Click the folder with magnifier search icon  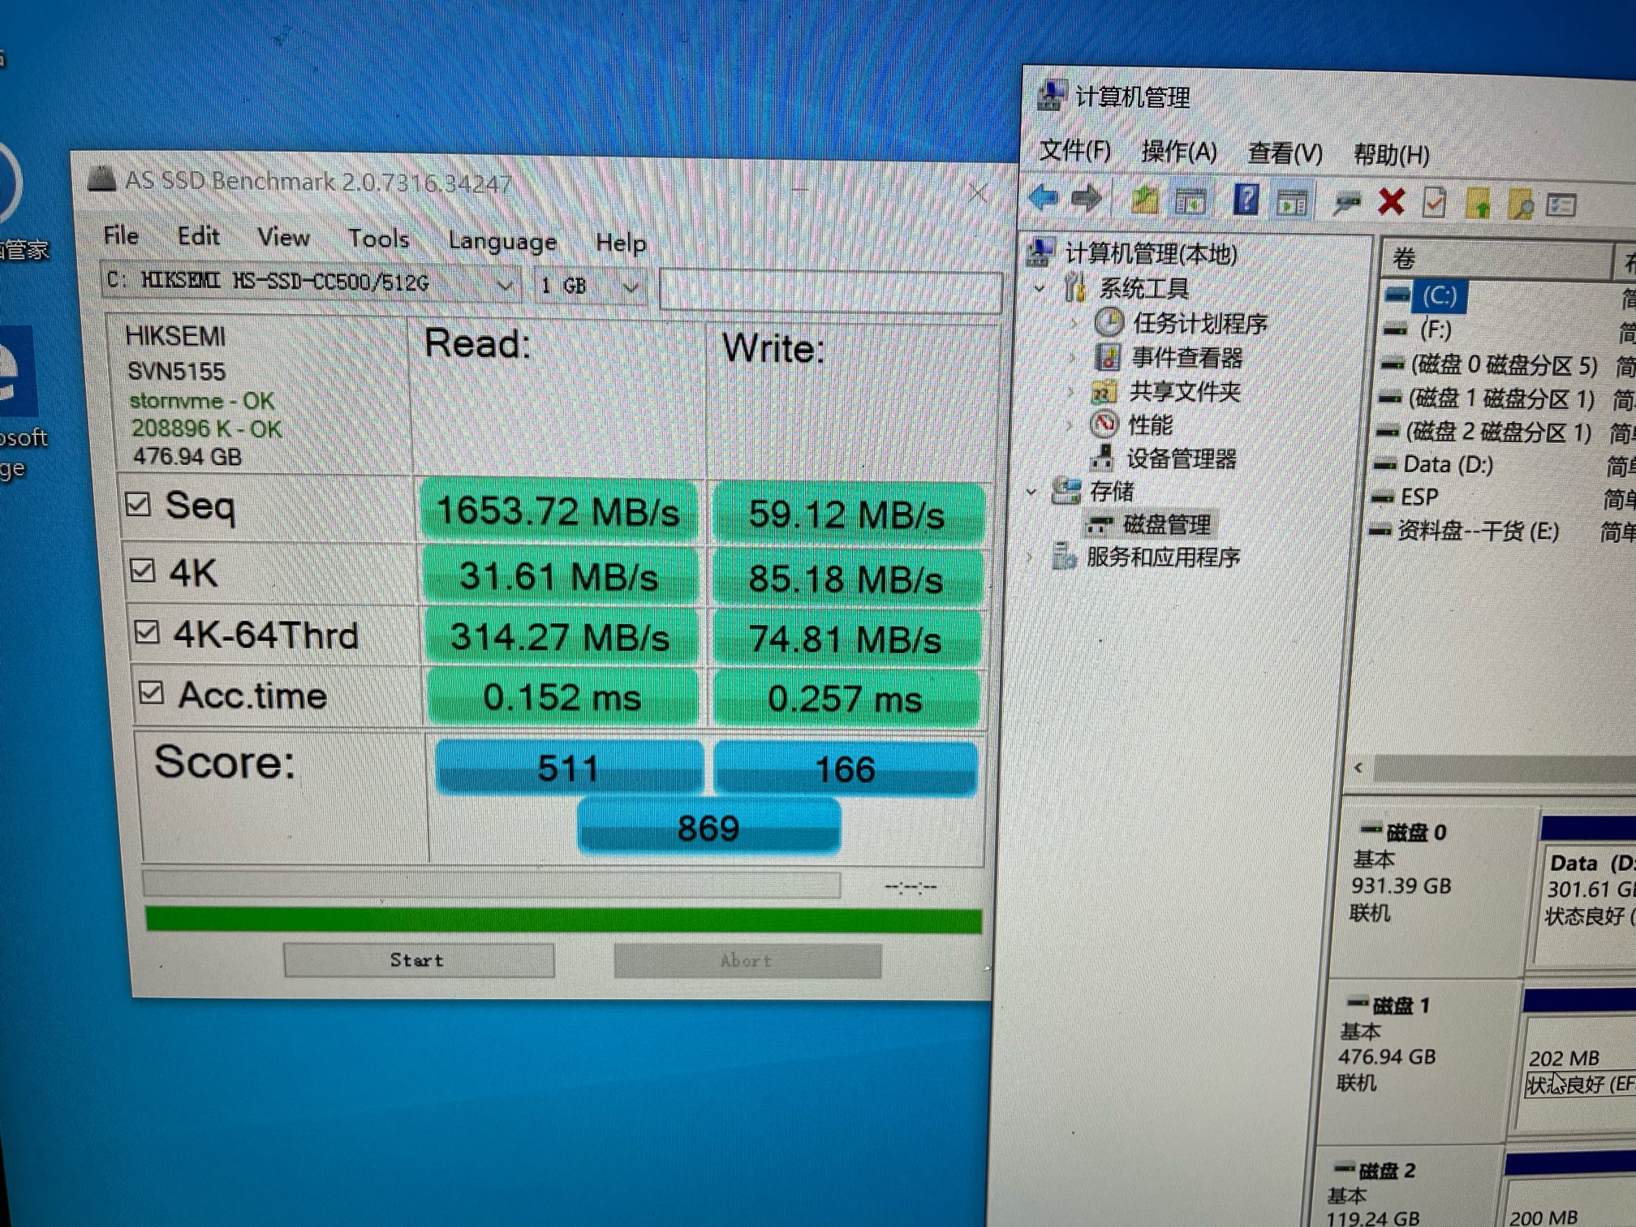point(1519,204)
